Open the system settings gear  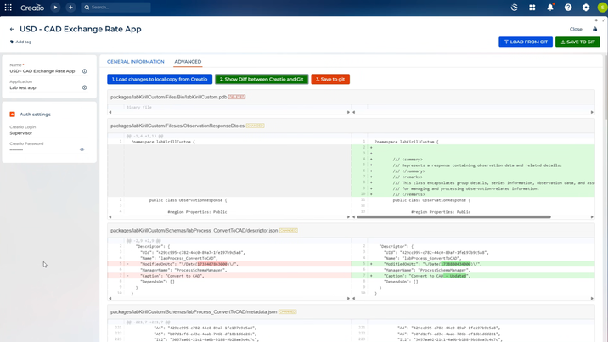(586, 8)
